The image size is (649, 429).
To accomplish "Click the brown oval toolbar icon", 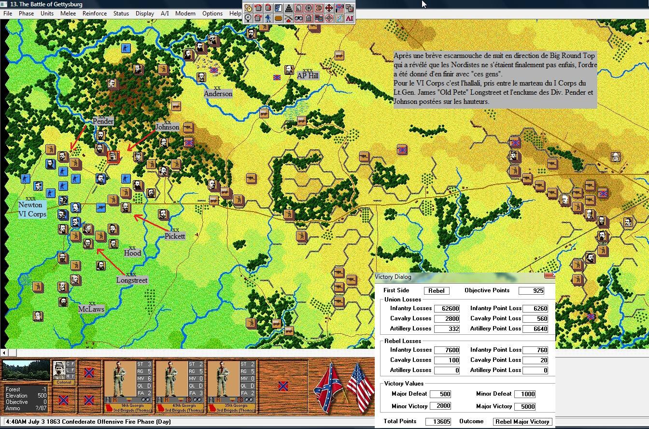I will [x=279, y=18].
